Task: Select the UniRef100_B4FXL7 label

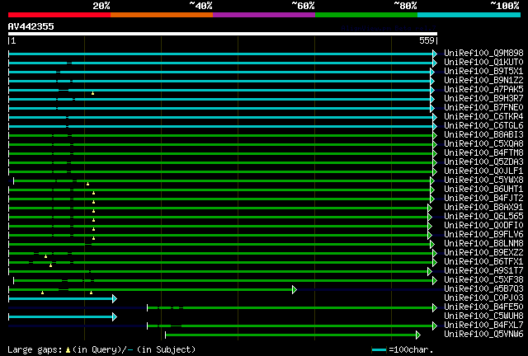Action: pyautogui.click(x=483, y=326)
